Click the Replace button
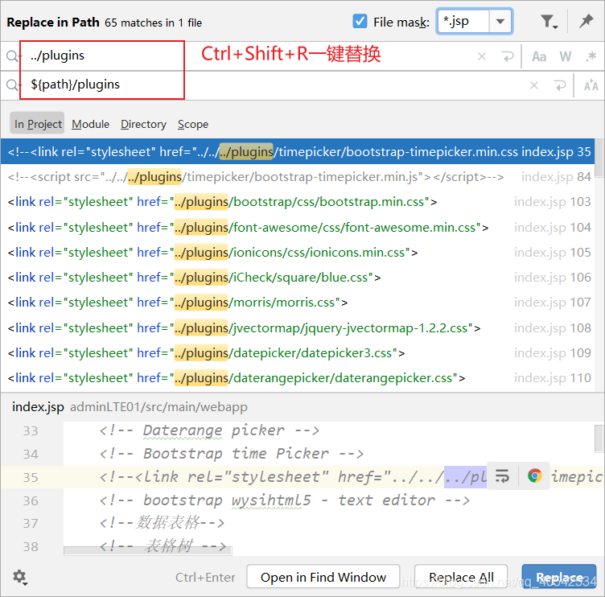Image resolution: width=605 pixels, height=597 pixels. pyautogui.click(x=558, y=577)
